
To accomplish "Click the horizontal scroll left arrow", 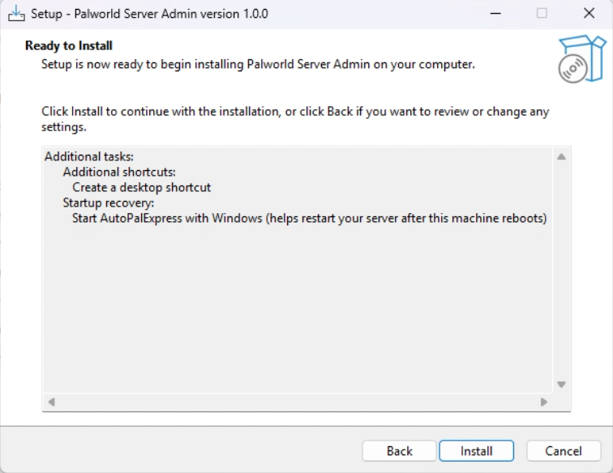I will pos(51,402).
